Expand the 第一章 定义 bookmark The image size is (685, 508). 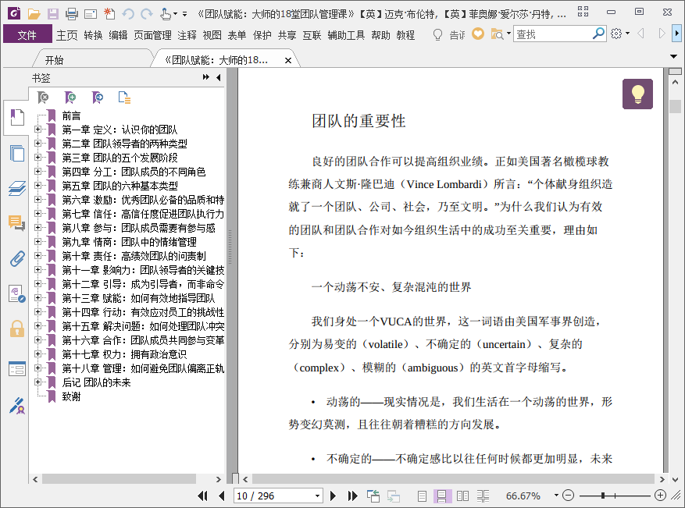click(37, 130)
